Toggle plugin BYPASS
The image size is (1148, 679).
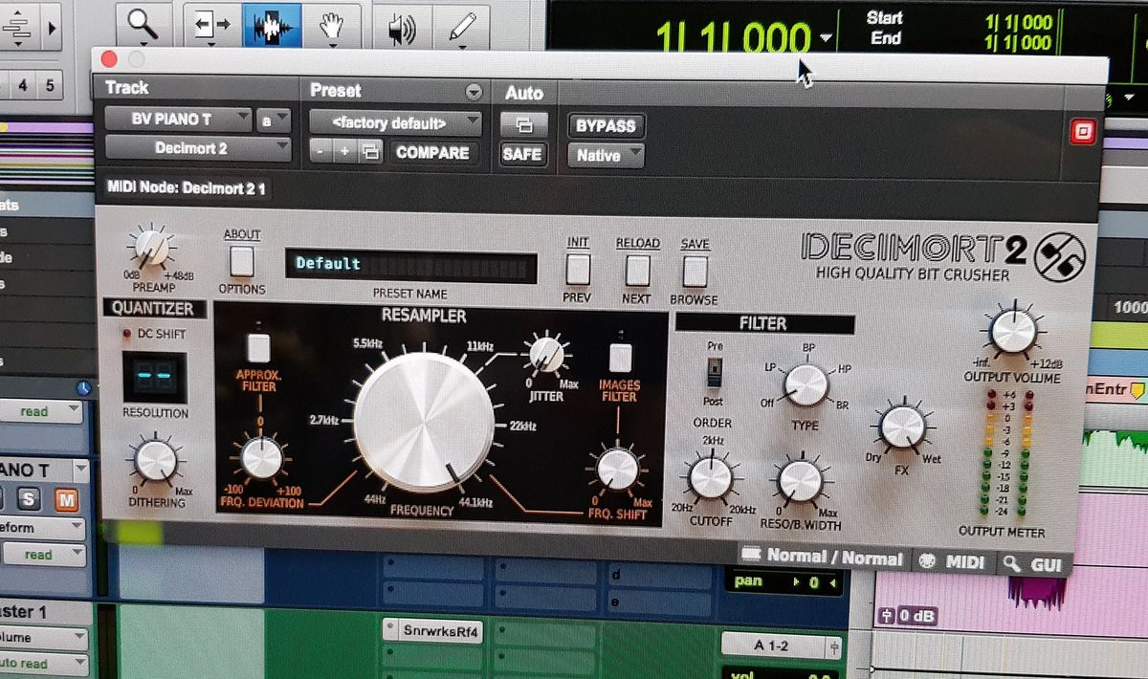tap(606, 125)
